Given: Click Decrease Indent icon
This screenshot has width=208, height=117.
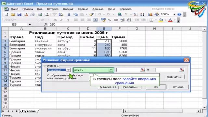Looking at the screenshot, I should [x=137, y=20].
